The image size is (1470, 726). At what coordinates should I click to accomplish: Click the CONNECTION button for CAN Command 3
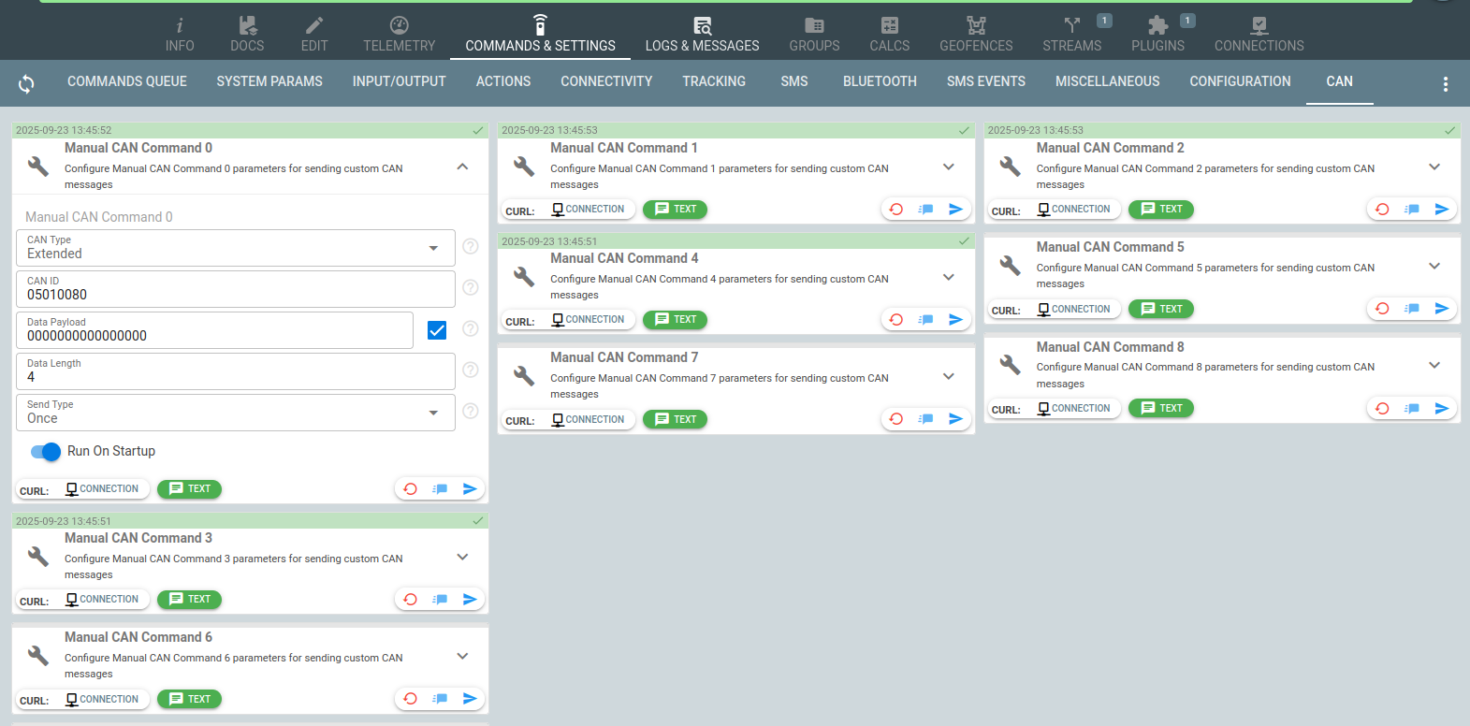pyautogui.click(x=102, y=600)
